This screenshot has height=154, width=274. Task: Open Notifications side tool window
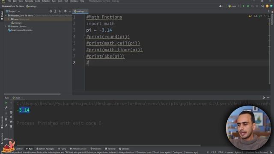272,18
